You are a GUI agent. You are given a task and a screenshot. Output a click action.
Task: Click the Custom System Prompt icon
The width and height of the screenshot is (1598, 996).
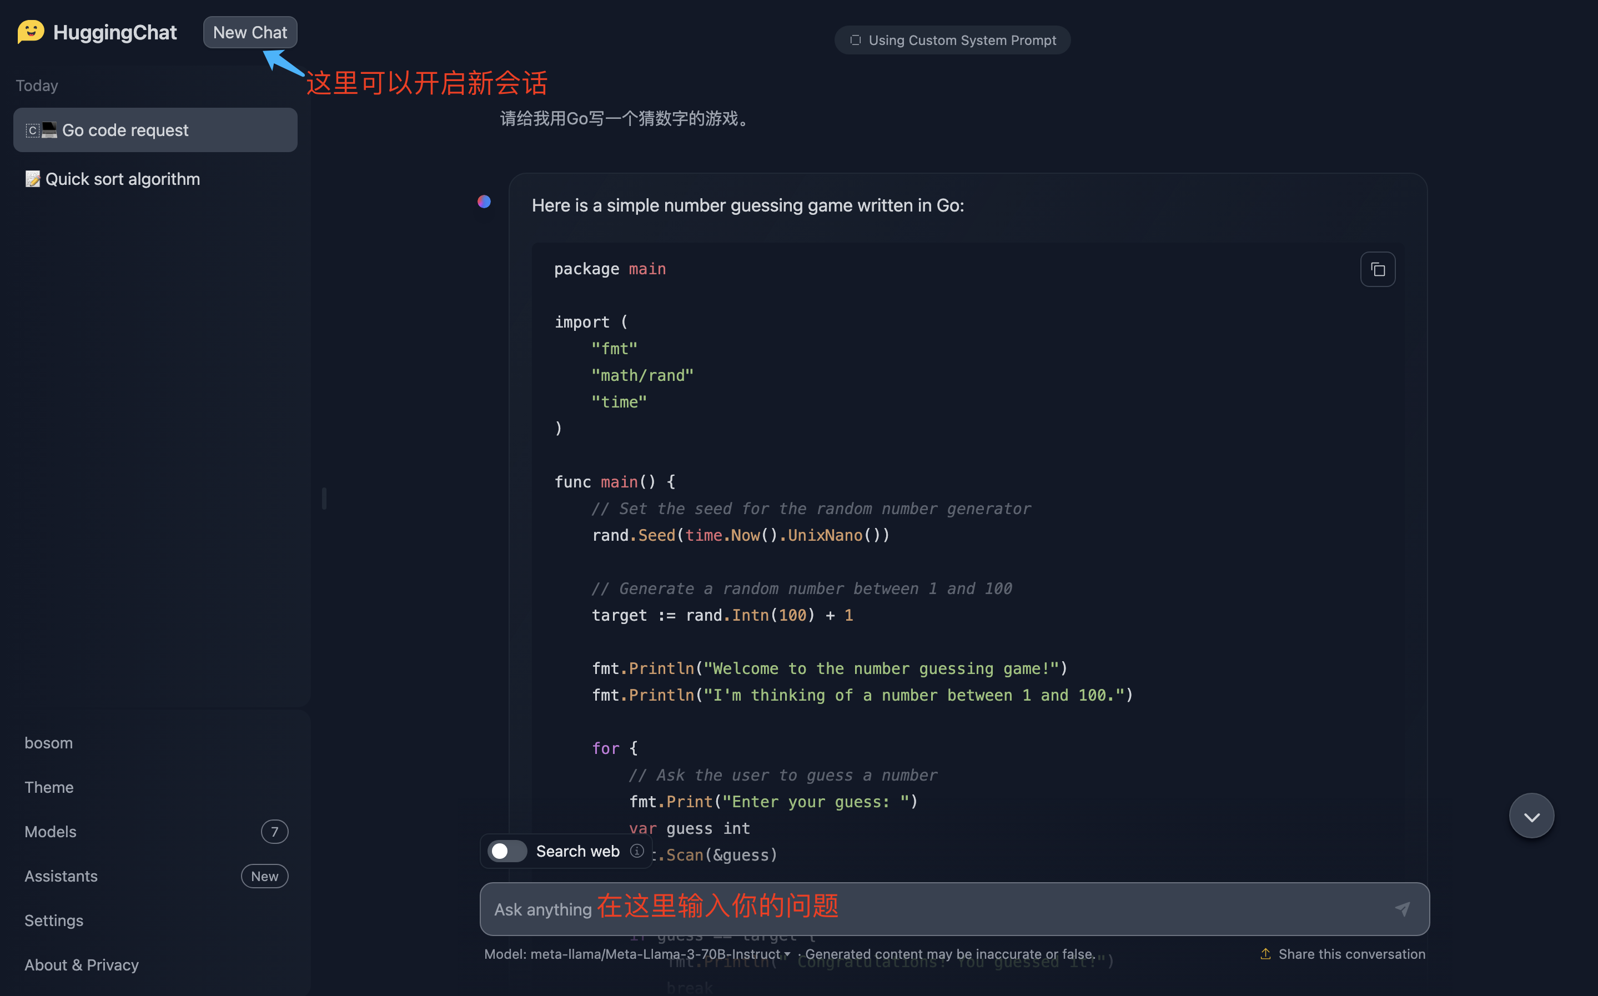[x=855, y=40]
